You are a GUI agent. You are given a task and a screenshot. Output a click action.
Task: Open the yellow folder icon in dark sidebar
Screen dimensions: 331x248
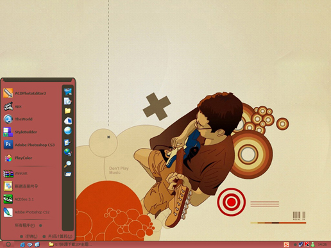pos(68,111)
